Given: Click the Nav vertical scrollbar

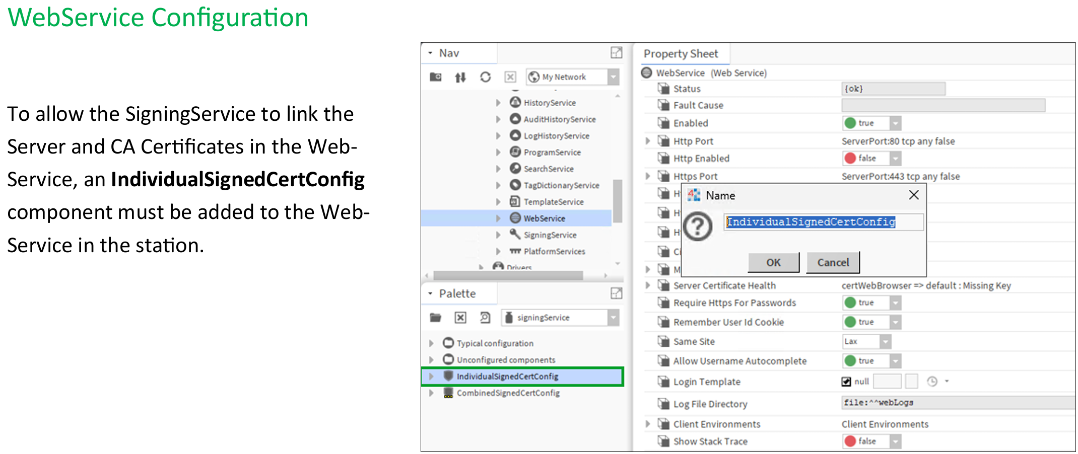Looking at the screenshot, I should (x=618, y=200).
